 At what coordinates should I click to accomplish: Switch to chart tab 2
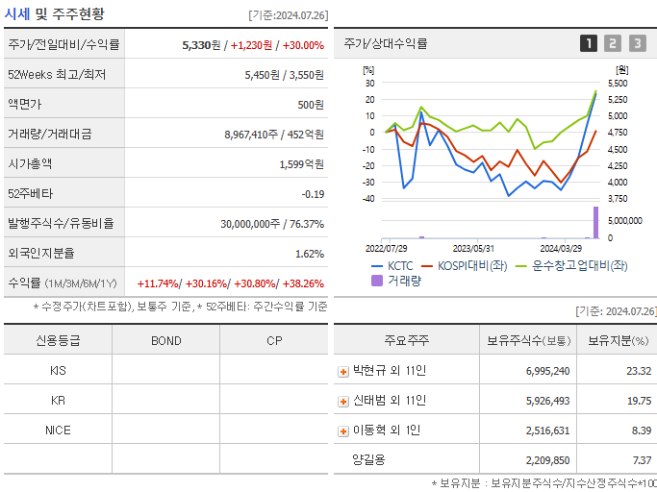pyautogui.click(x=613, y=43)
